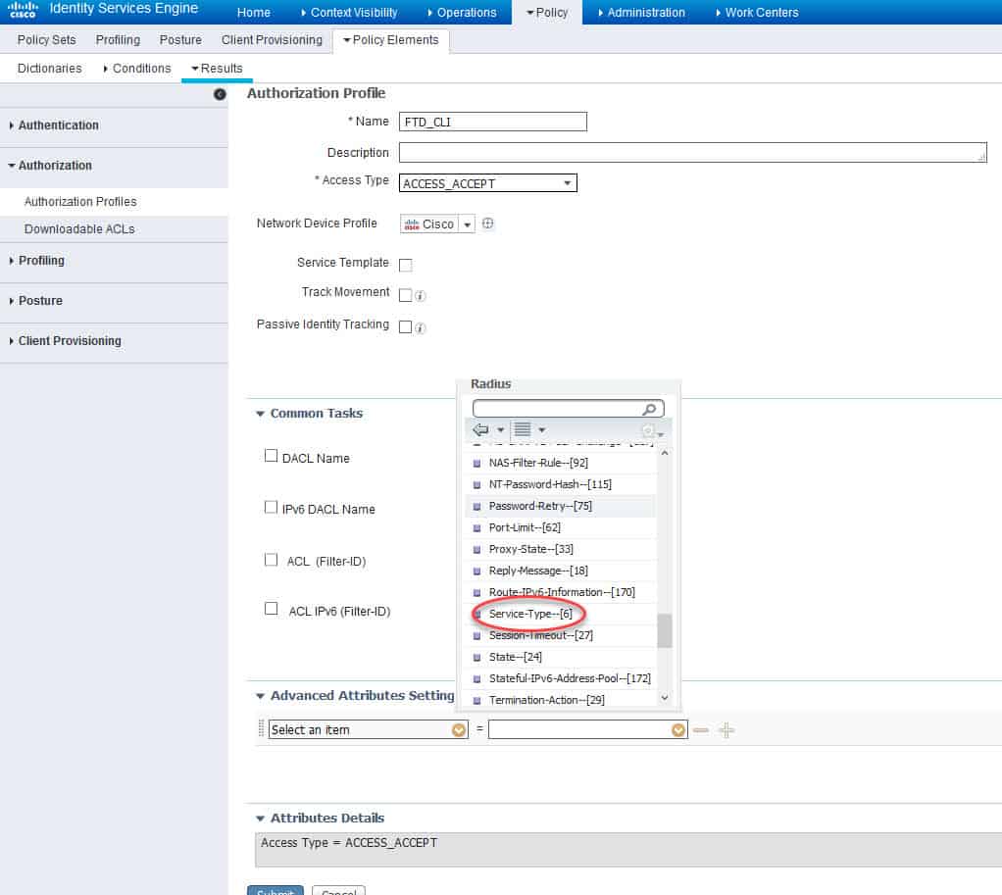Select Password-Retry--[75] from Radius list
Image resolution: width=1002 pixels, height=895 pixels.
[540, 507]
